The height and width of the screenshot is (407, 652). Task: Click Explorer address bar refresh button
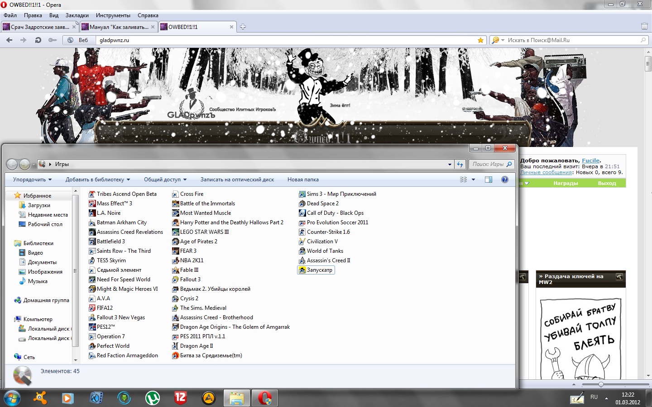click(x=460, y=164)
